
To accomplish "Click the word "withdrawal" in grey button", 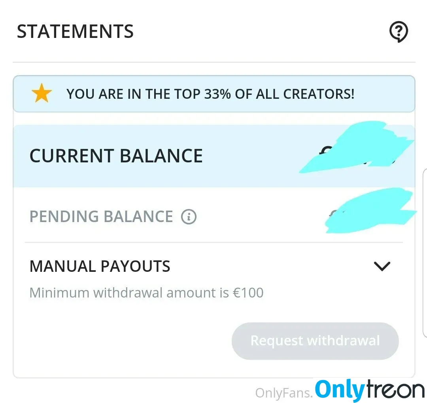I will coord(343,341).
